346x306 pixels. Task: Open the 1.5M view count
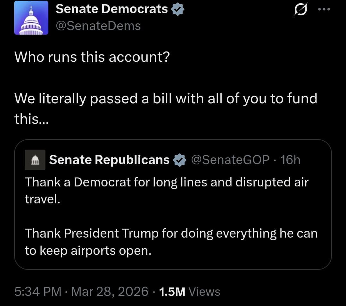tap(172, 292)
